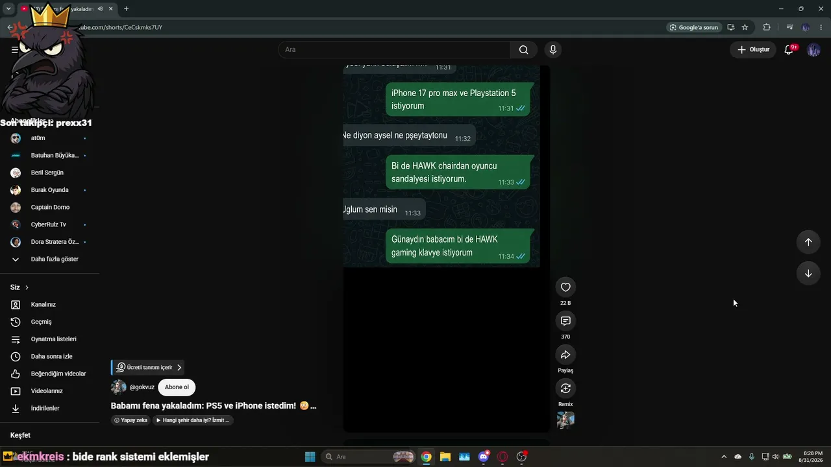Mute the tab via speaker icon
Viewport: 831px width, 467px height.
[x=101, y=8]
